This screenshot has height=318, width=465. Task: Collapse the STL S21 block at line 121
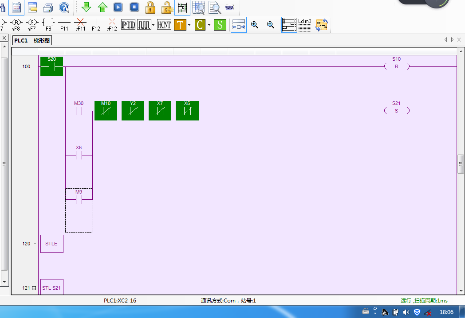(x=34, y=288)
